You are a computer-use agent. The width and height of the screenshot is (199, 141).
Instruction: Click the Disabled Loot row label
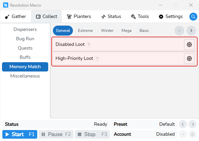[70, 45]
